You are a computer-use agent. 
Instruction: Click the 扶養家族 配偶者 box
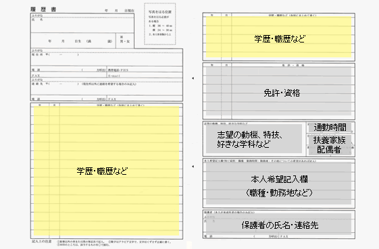click(330, 145)
